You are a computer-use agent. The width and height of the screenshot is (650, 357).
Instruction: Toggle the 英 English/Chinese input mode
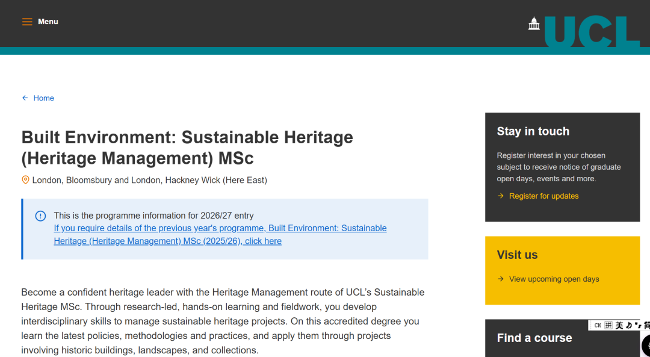pos(619,326)
